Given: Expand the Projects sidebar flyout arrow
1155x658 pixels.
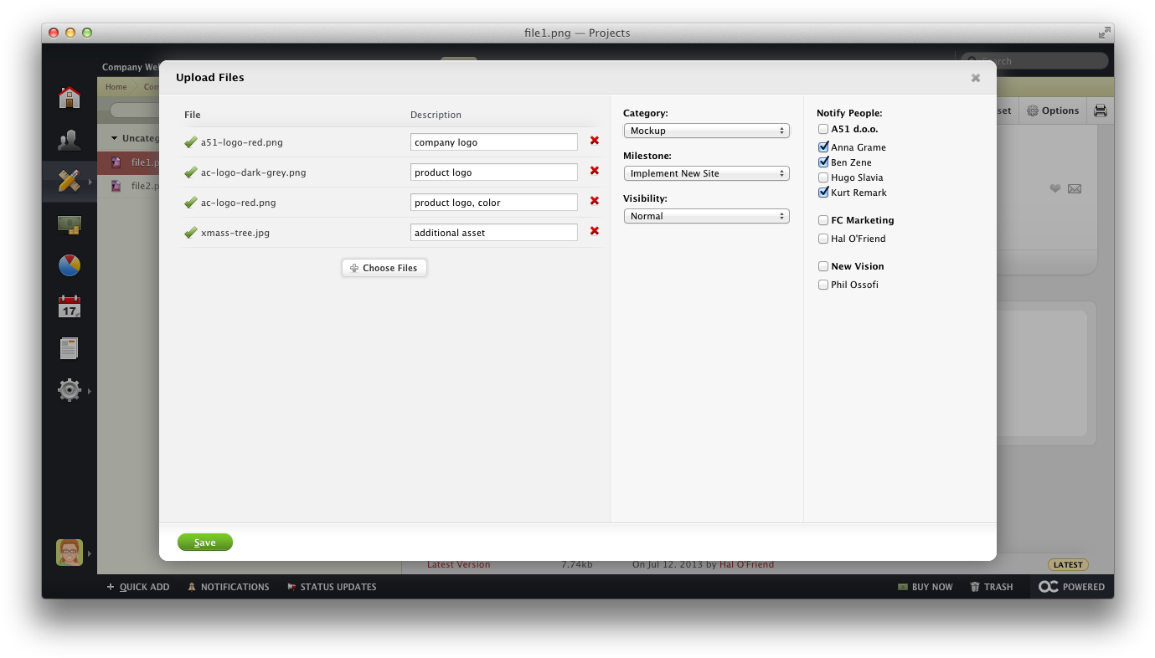Looking at the screenshot, I should click(x=90, y=181).
